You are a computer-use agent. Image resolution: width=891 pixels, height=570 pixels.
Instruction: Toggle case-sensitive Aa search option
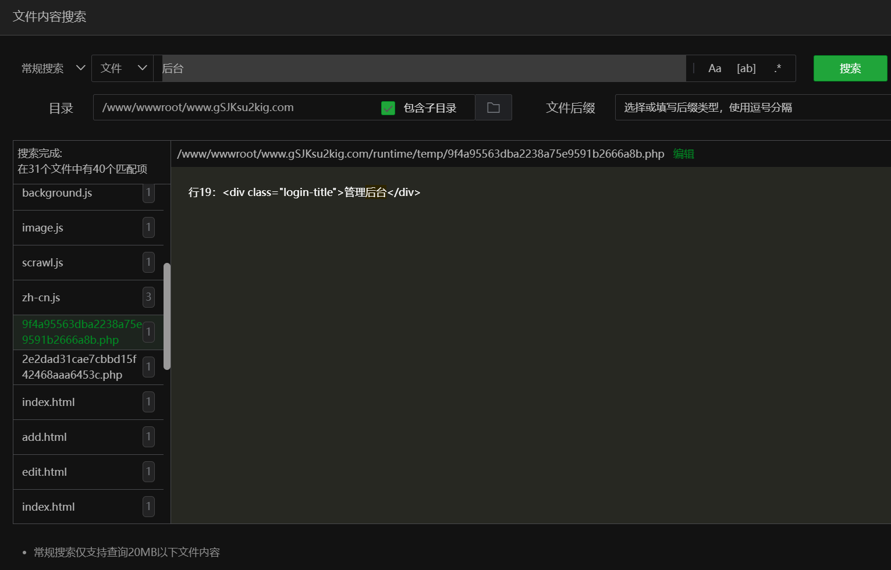pos(714,69)
